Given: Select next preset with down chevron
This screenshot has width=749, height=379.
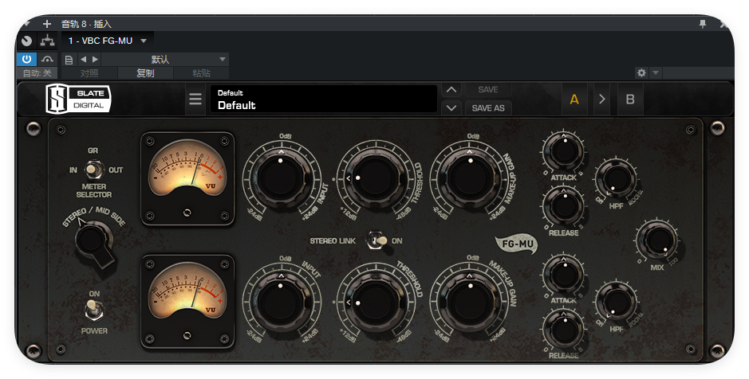Looking at the screenshot, I should 451,107.
